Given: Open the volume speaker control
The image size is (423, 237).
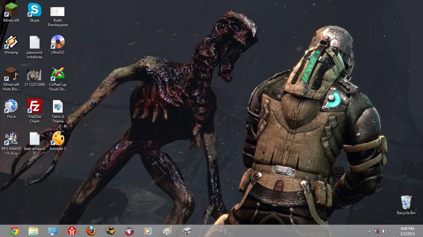Looking at the screenshot, I should (384, 231).
